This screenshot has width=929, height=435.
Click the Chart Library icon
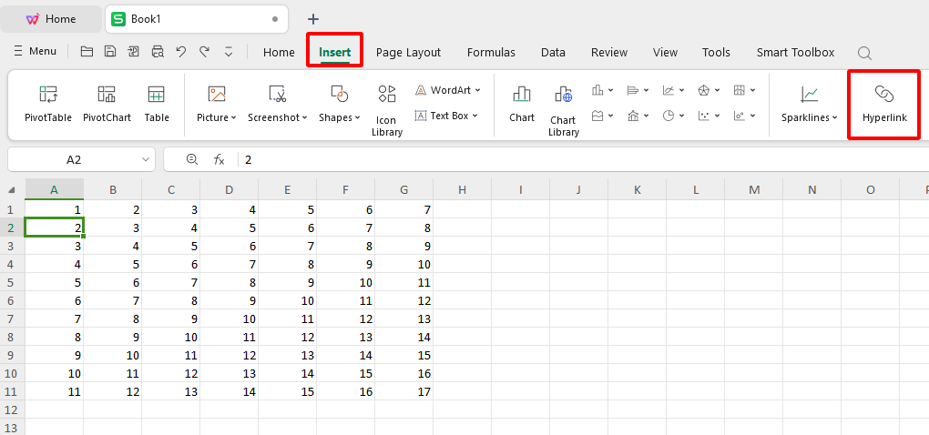(x=563, y=108)
